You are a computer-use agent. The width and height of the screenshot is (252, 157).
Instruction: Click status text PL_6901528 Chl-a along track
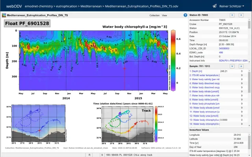129,155
